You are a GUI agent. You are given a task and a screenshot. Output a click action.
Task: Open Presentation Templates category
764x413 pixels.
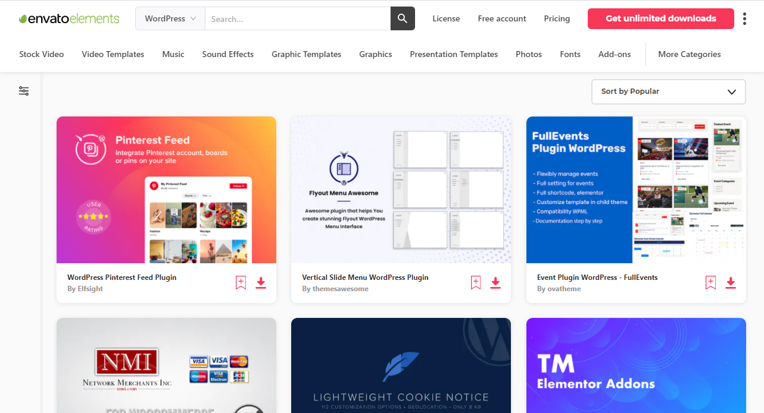click(x=454, y=54)
